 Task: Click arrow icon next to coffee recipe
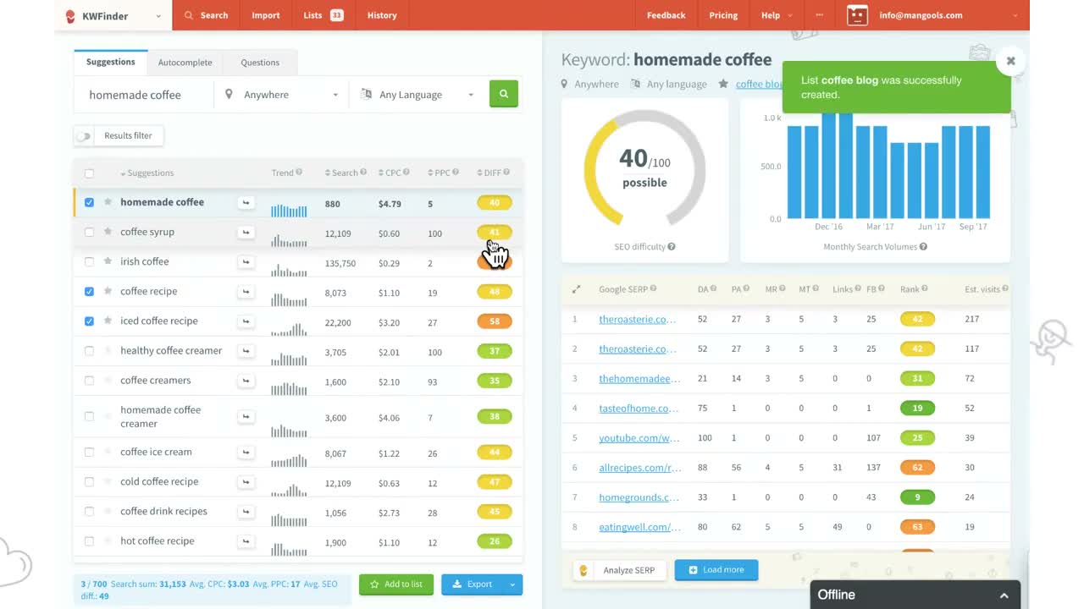[x=246, y=292]
